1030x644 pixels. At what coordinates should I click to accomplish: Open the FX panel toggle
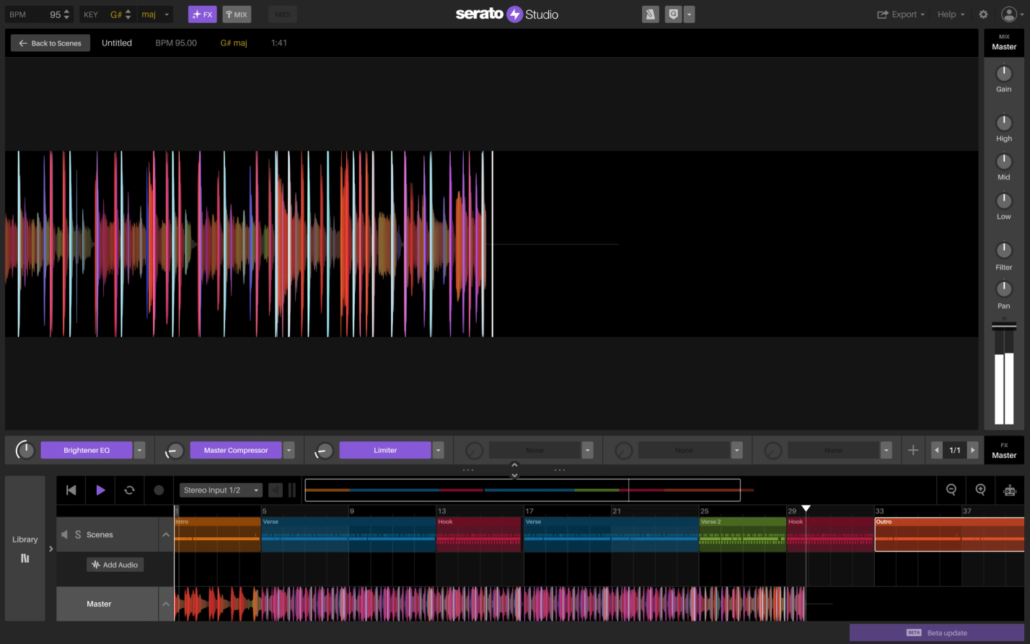(203, 14)
